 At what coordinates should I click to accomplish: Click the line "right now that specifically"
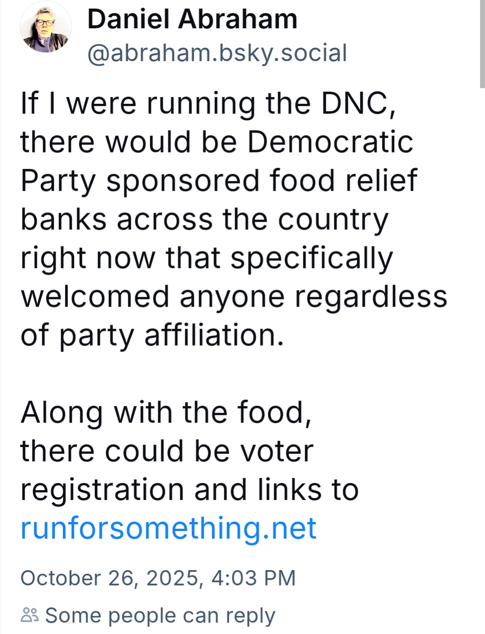(x=207, y=258)
